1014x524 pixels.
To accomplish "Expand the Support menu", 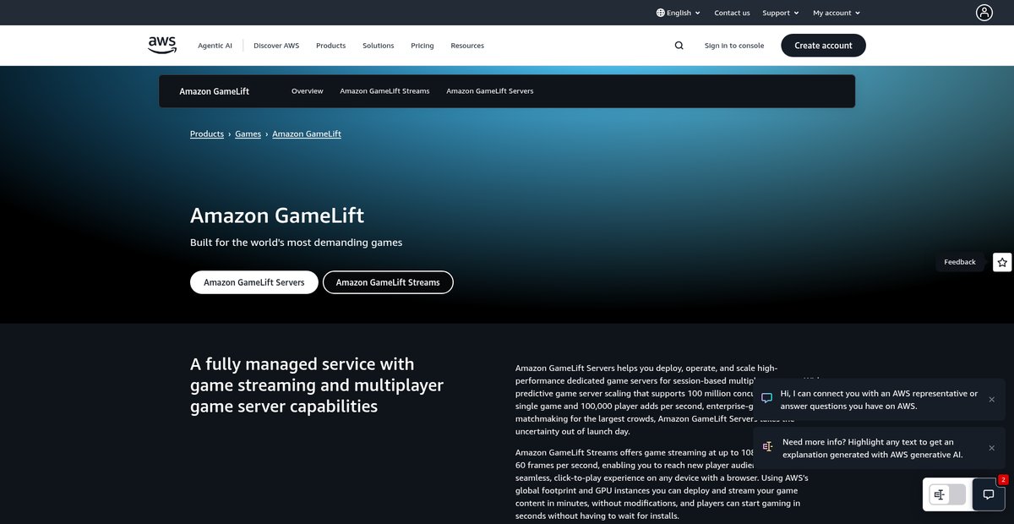I will [781, 13].
